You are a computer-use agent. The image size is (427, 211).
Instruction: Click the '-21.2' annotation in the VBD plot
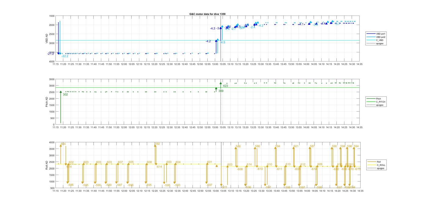[51, 54]
